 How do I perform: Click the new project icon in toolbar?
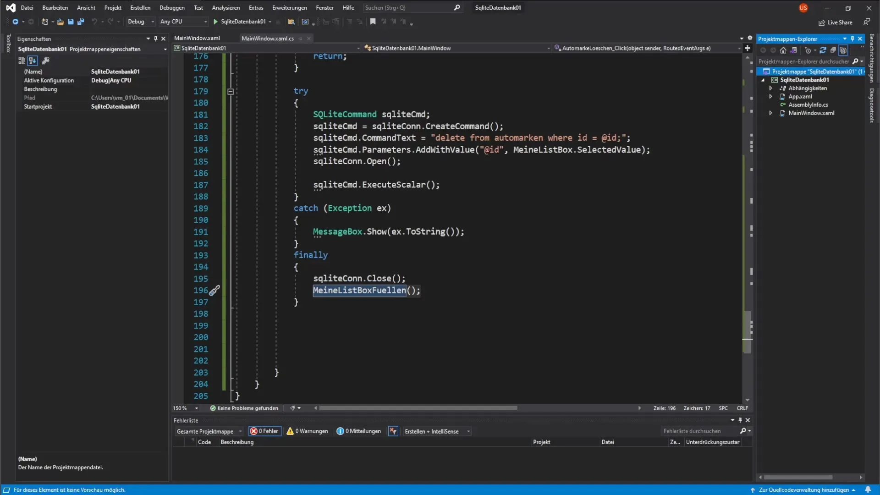coord(44,22)
